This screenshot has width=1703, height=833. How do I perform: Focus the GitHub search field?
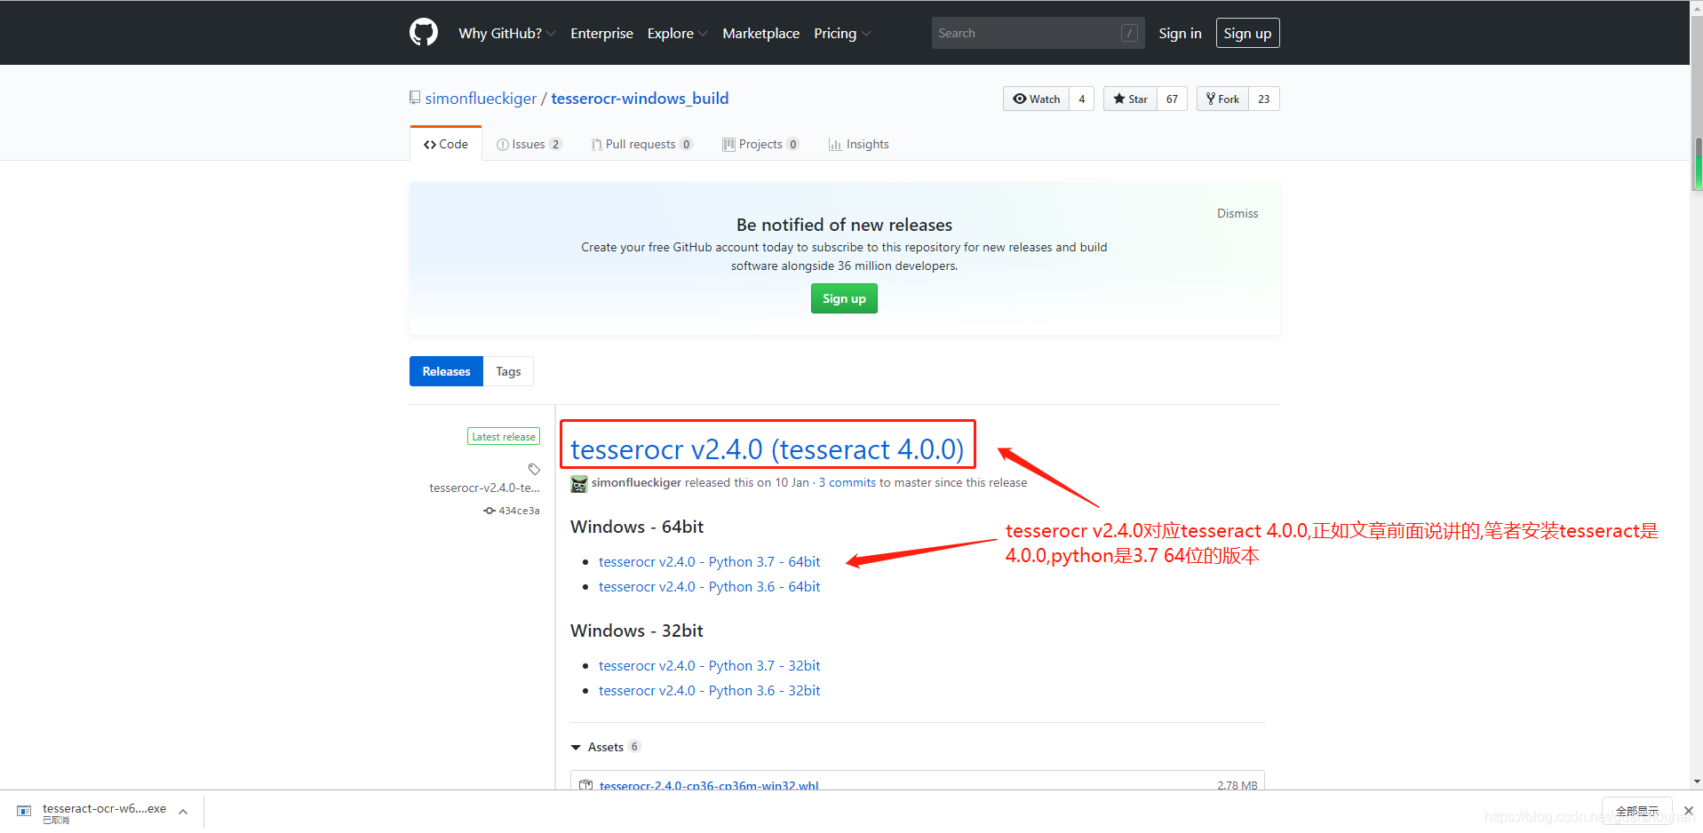pyautogui.click(x=1038, y=33)
